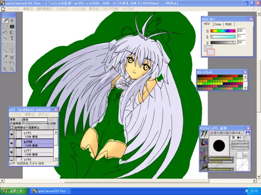Screen dimensions: 261x195
Task: Select the outlined rectangle shape tool
Action: click(5, 27)
